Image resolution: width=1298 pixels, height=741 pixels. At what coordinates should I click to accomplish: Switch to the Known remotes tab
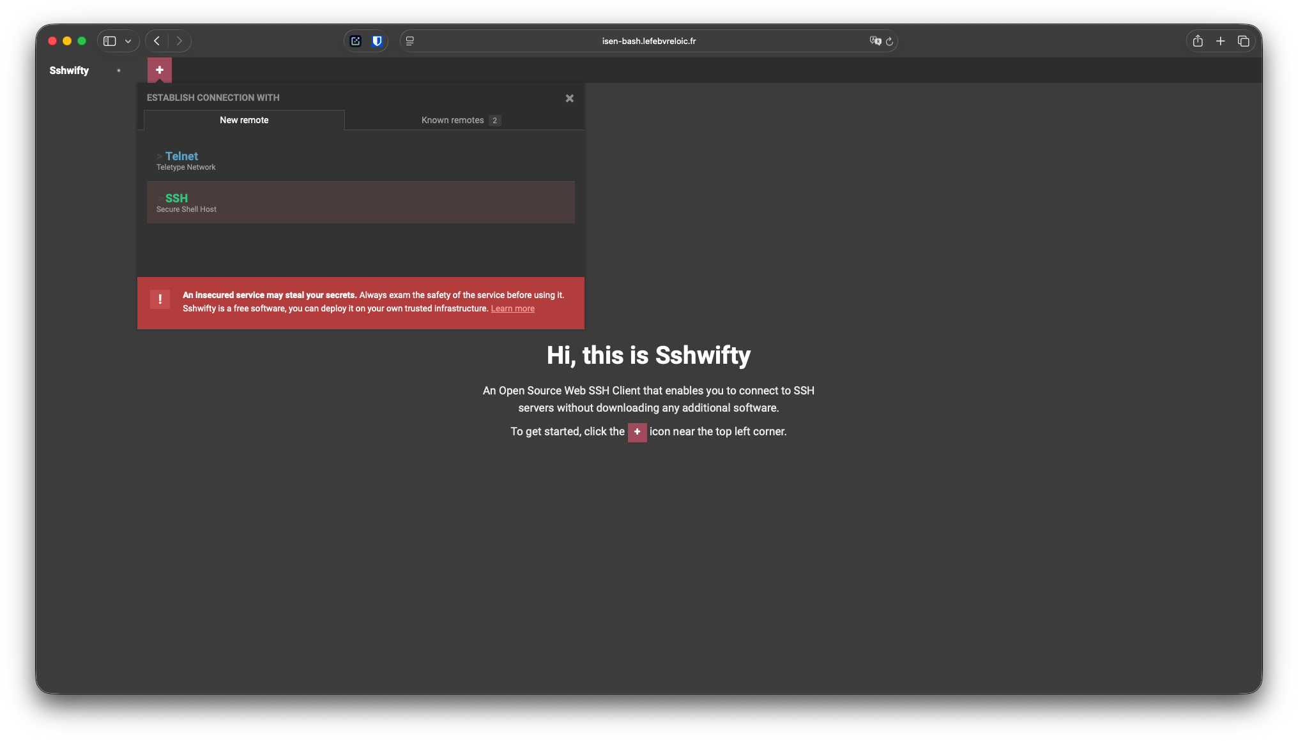click(460, 120)
